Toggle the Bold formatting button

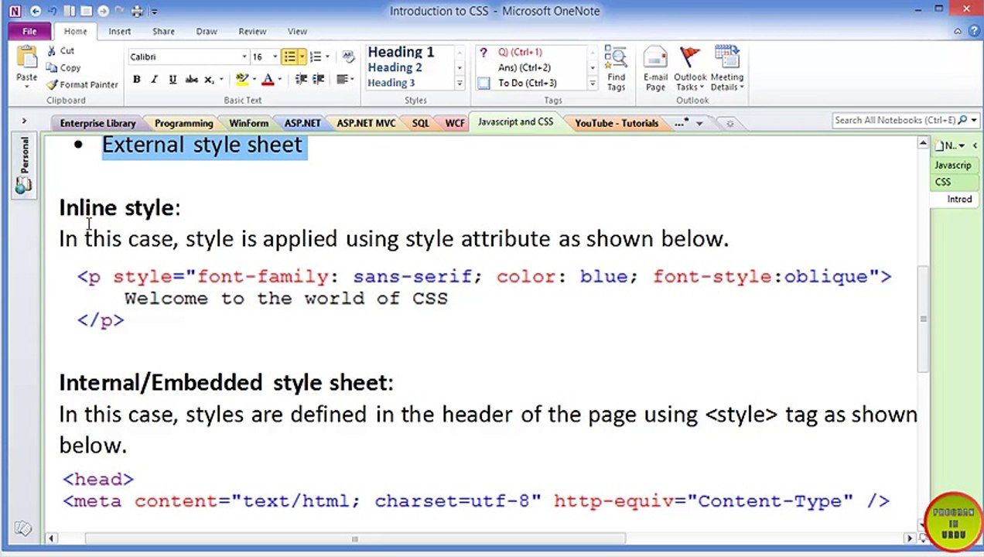[137, 79]
